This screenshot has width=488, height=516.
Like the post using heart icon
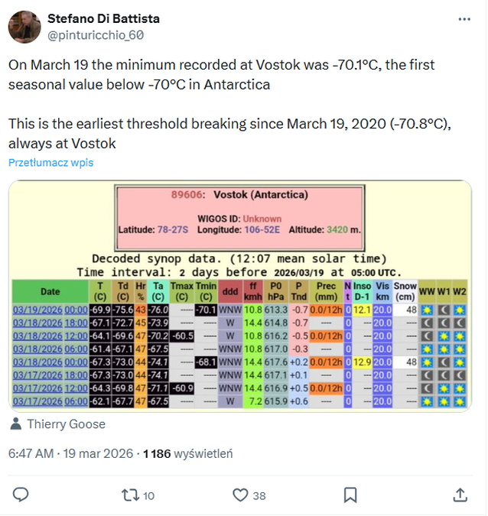click(241, 495)
